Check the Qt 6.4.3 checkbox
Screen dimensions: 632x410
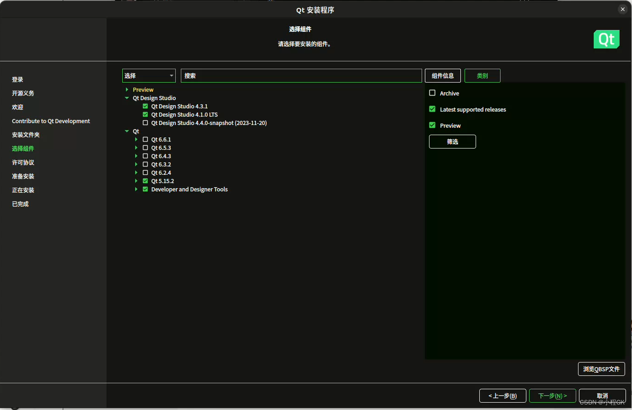[x=145, y=156]
